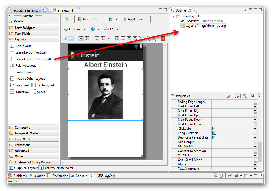Select the TextView "Albert Einstein" outline item

pyautogui.click(x=202, y=21)
